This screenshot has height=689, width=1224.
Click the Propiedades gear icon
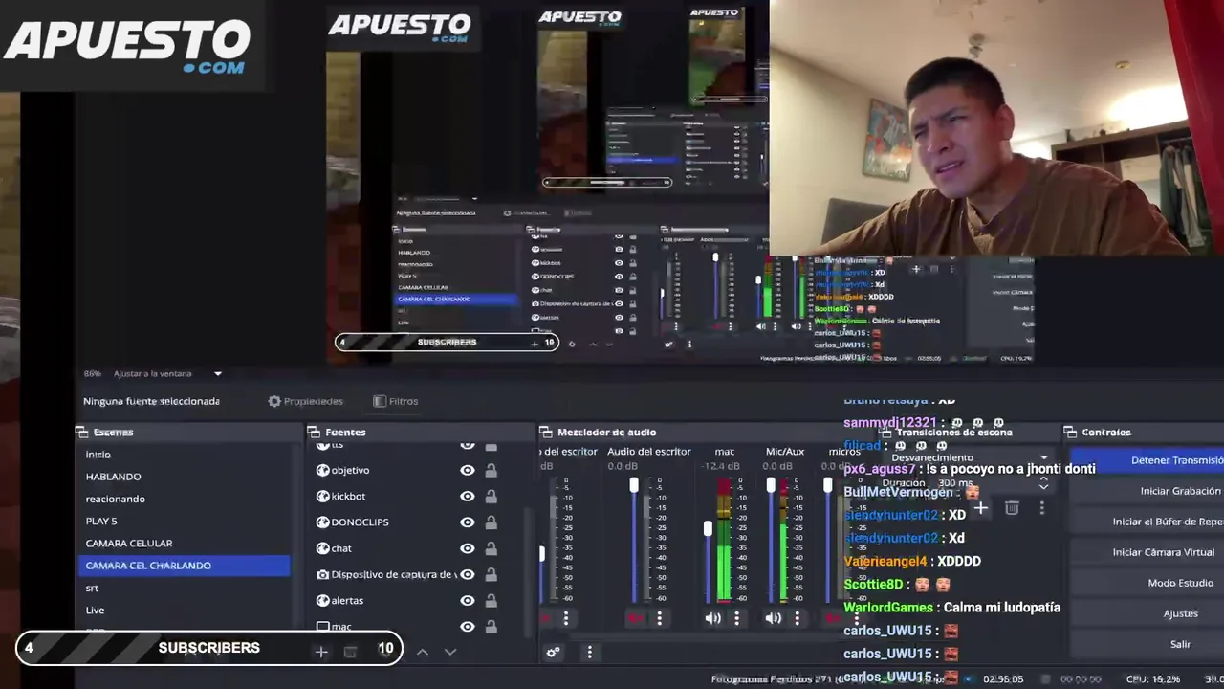[274, 401]
